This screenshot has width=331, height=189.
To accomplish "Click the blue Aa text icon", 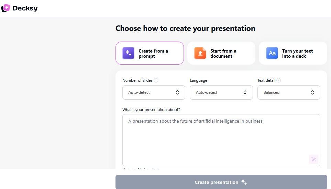I will [x=272, y=53].
